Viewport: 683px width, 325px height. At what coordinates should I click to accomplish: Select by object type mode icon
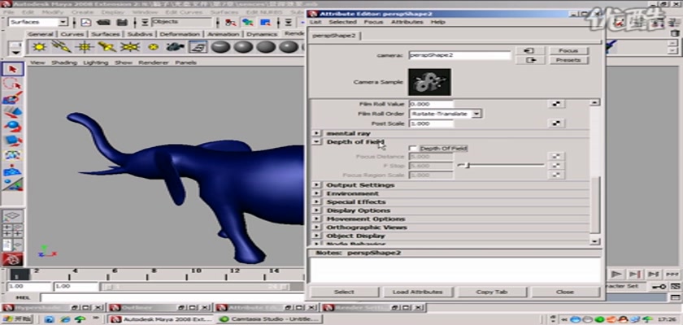(248, 22)
